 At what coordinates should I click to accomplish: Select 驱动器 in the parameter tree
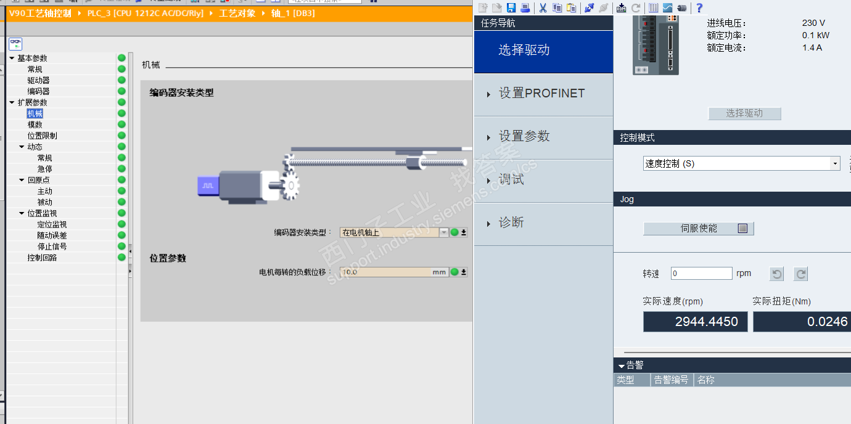point(38,80)
